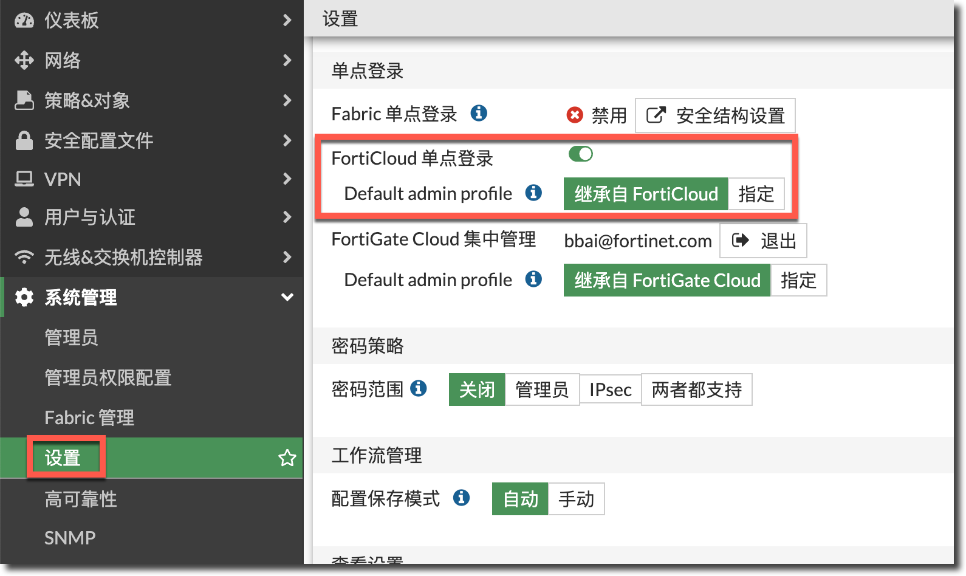Select 指定 for FortiCloud admin profile
The height and width of the screenshot is (576, 966).
coord(756,194)
